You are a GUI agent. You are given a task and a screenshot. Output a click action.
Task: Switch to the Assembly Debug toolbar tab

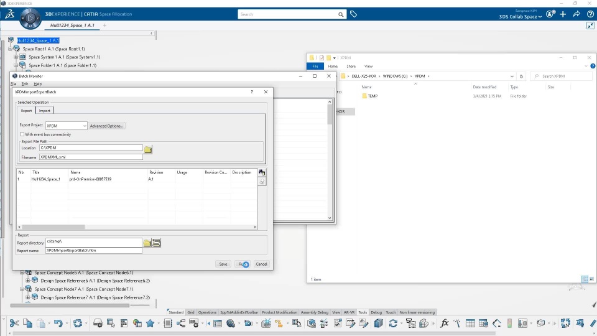[x=315, y=312]
